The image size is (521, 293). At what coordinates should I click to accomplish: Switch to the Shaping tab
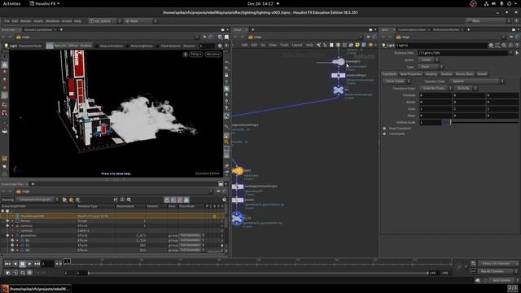click(x=431, y=74)
